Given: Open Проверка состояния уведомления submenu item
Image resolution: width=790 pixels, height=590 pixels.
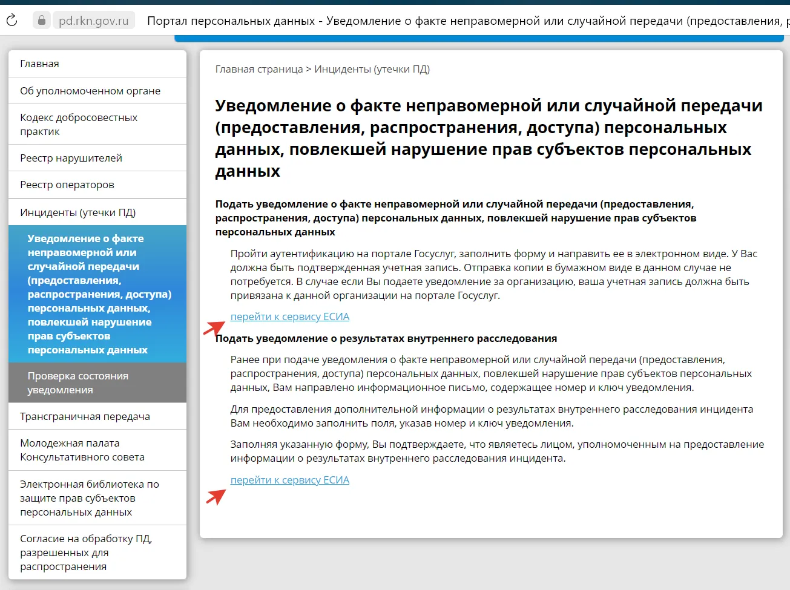Looking at the screenshot, I should (x=77, y=382).
